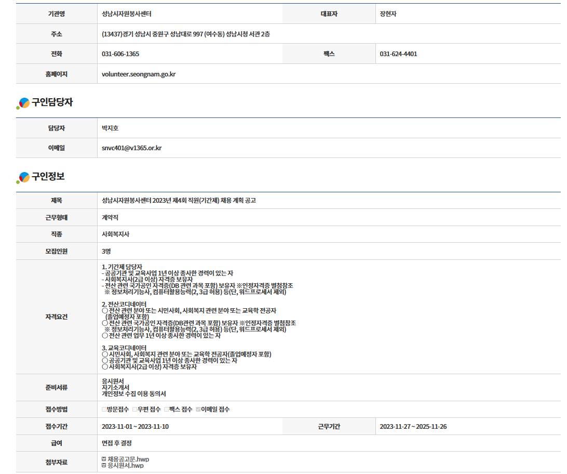
Task: Click the application period 2023-11-01 ~ 2023-11-10
Action: click(135, 427)
